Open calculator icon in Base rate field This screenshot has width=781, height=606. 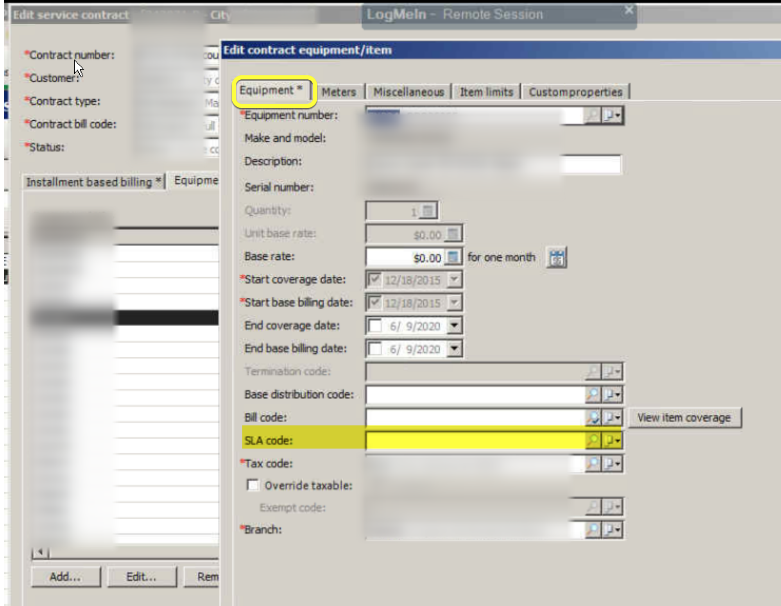tap(453, 257)
